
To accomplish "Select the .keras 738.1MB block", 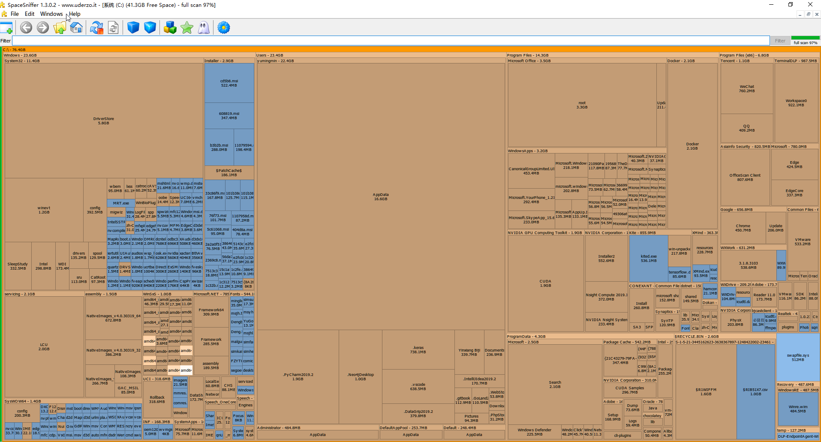I will point(418,350).
